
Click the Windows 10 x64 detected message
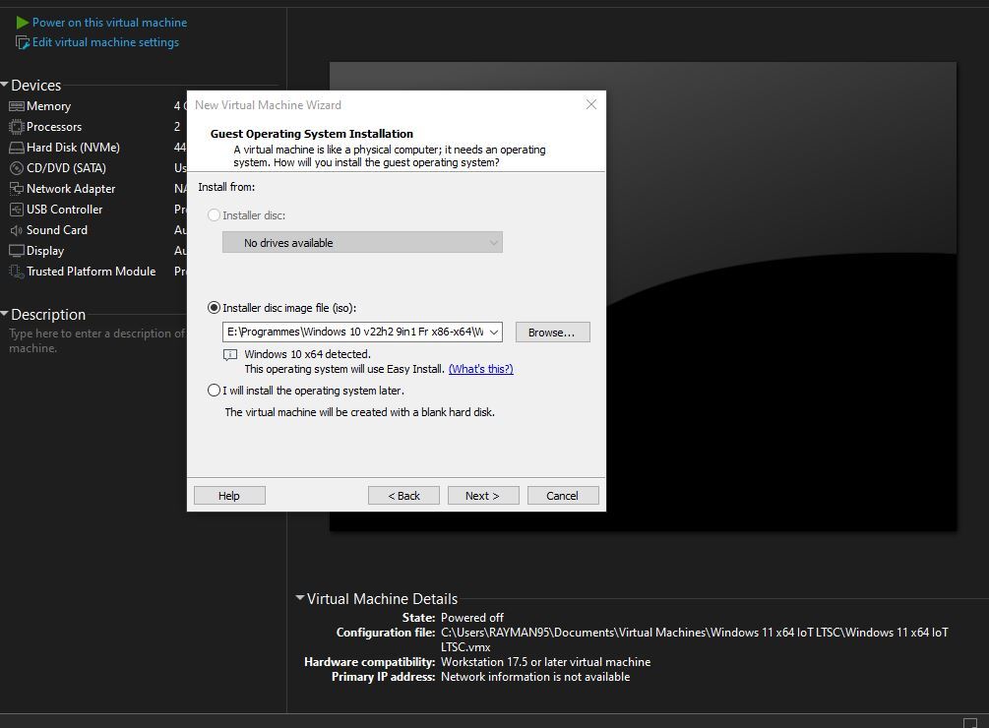click(307, 354)
